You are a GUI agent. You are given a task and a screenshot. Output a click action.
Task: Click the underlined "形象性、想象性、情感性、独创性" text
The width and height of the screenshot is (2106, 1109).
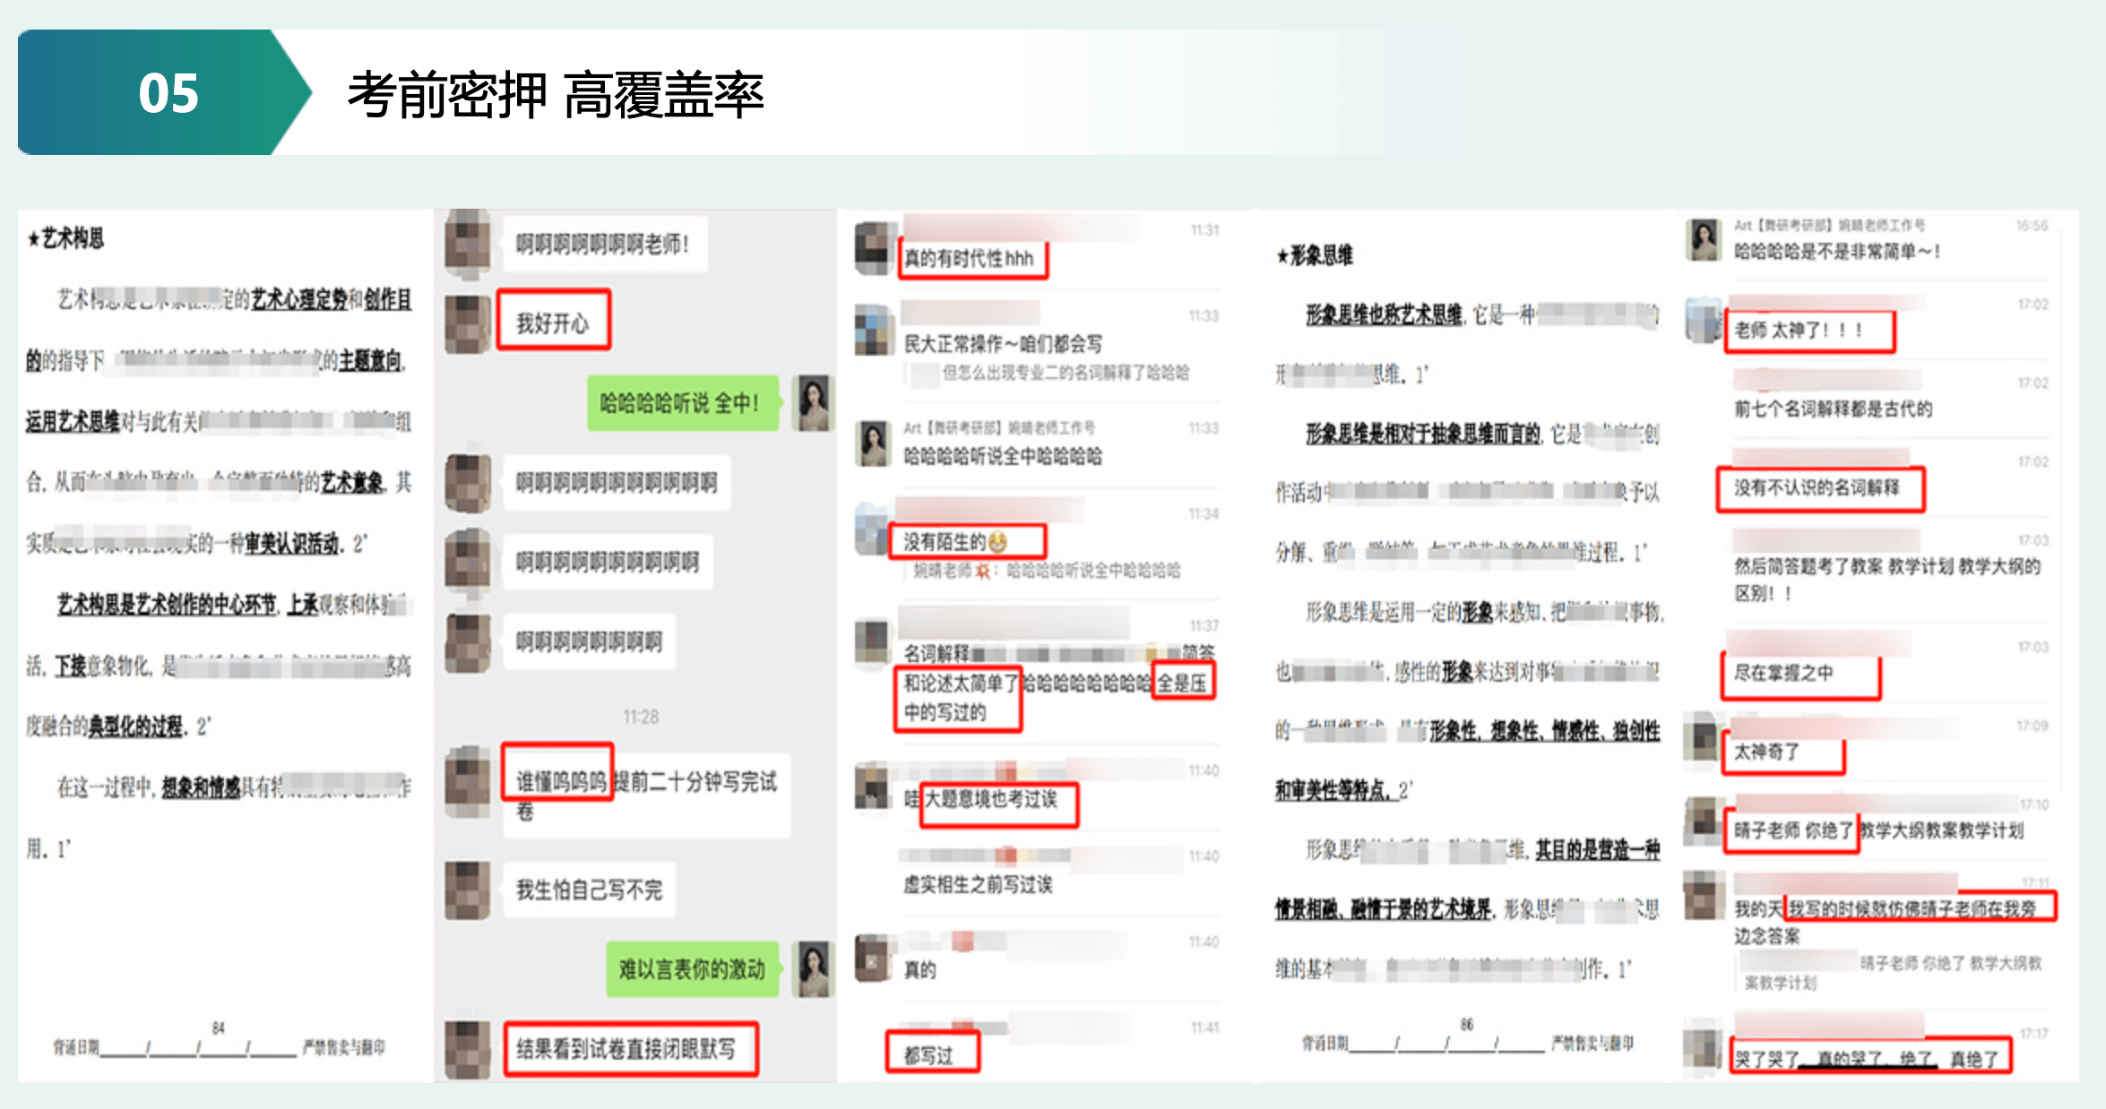[x=1544, y=731]
